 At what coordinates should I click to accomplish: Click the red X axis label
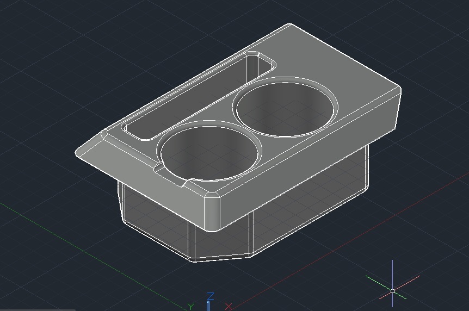tap(229, 307)
